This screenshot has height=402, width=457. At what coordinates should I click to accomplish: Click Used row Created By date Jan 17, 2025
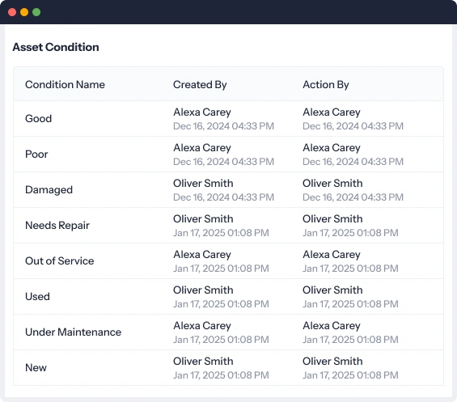point(221,304)
